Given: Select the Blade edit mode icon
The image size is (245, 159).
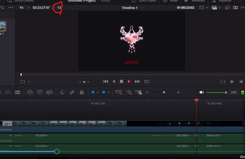Looking at the screenshot, I should 18,92.
